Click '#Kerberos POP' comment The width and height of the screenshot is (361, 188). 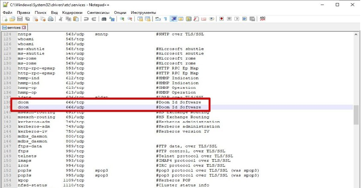[x=173, y=180]
